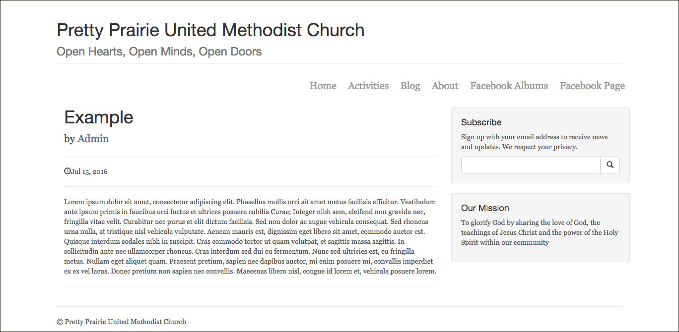This screenshot has width=679, height=332.
Task: Click the sign-up privacy description text
Action: pyautogui.click(x=534, y=142)
